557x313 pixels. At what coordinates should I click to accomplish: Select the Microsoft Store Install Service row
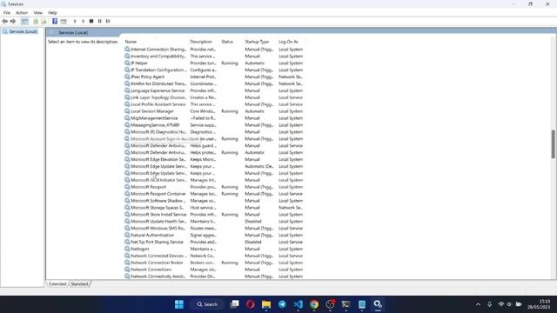point(214,215)
